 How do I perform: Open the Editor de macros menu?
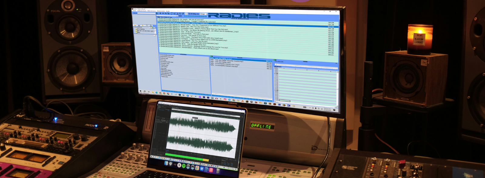point(152,11)
